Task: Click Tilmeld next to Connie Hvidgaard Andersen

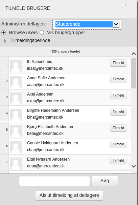Action: pos(118,144)
